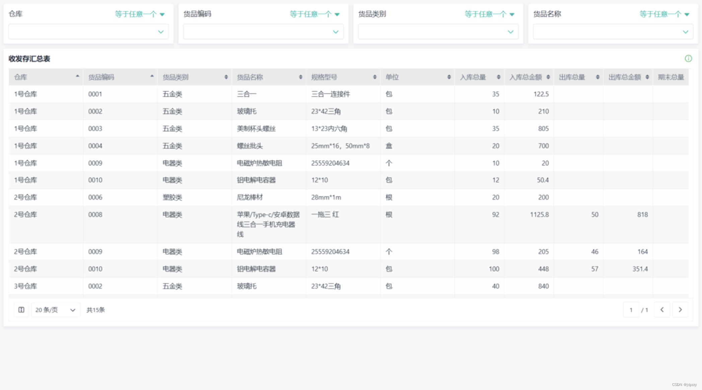Screen dimensions: 702x390
Task: Click the 入库总金额 column header label
Action: click(525, 77)
